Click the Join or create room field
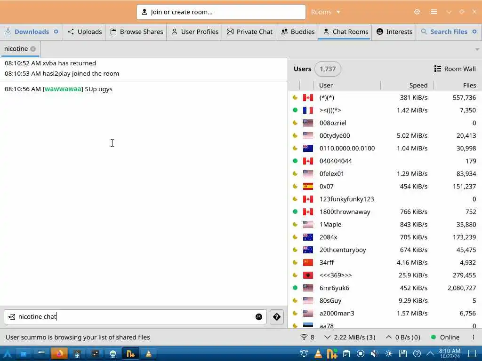 click(x=221, y=12)
